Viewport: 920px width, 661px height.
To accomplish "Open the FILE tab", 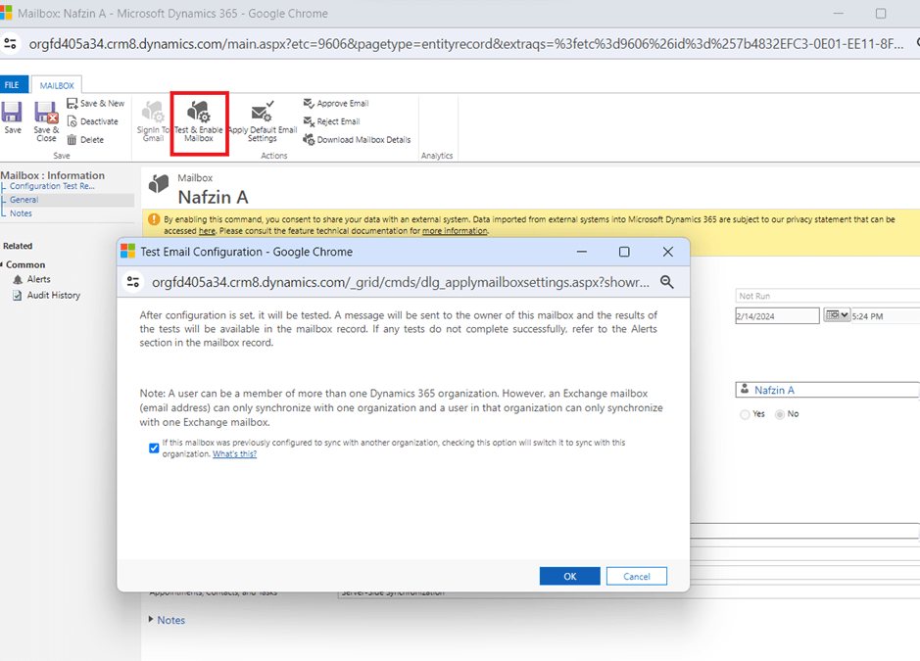I will pos(12,85).
